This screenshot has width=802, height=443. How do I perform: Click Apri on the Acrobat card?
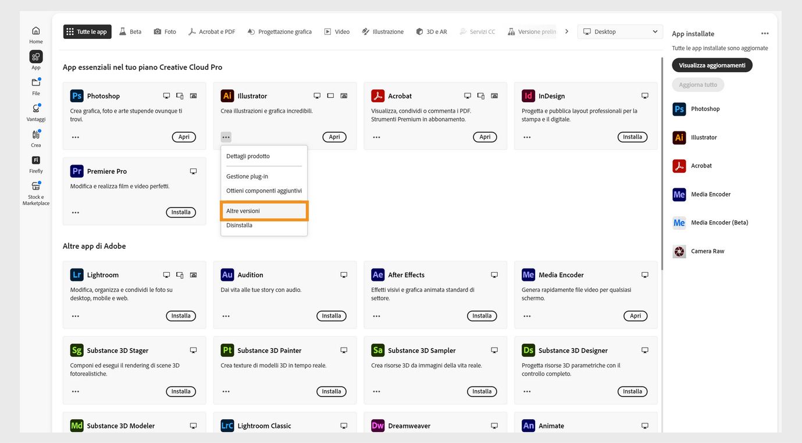(x=485, y=137)
